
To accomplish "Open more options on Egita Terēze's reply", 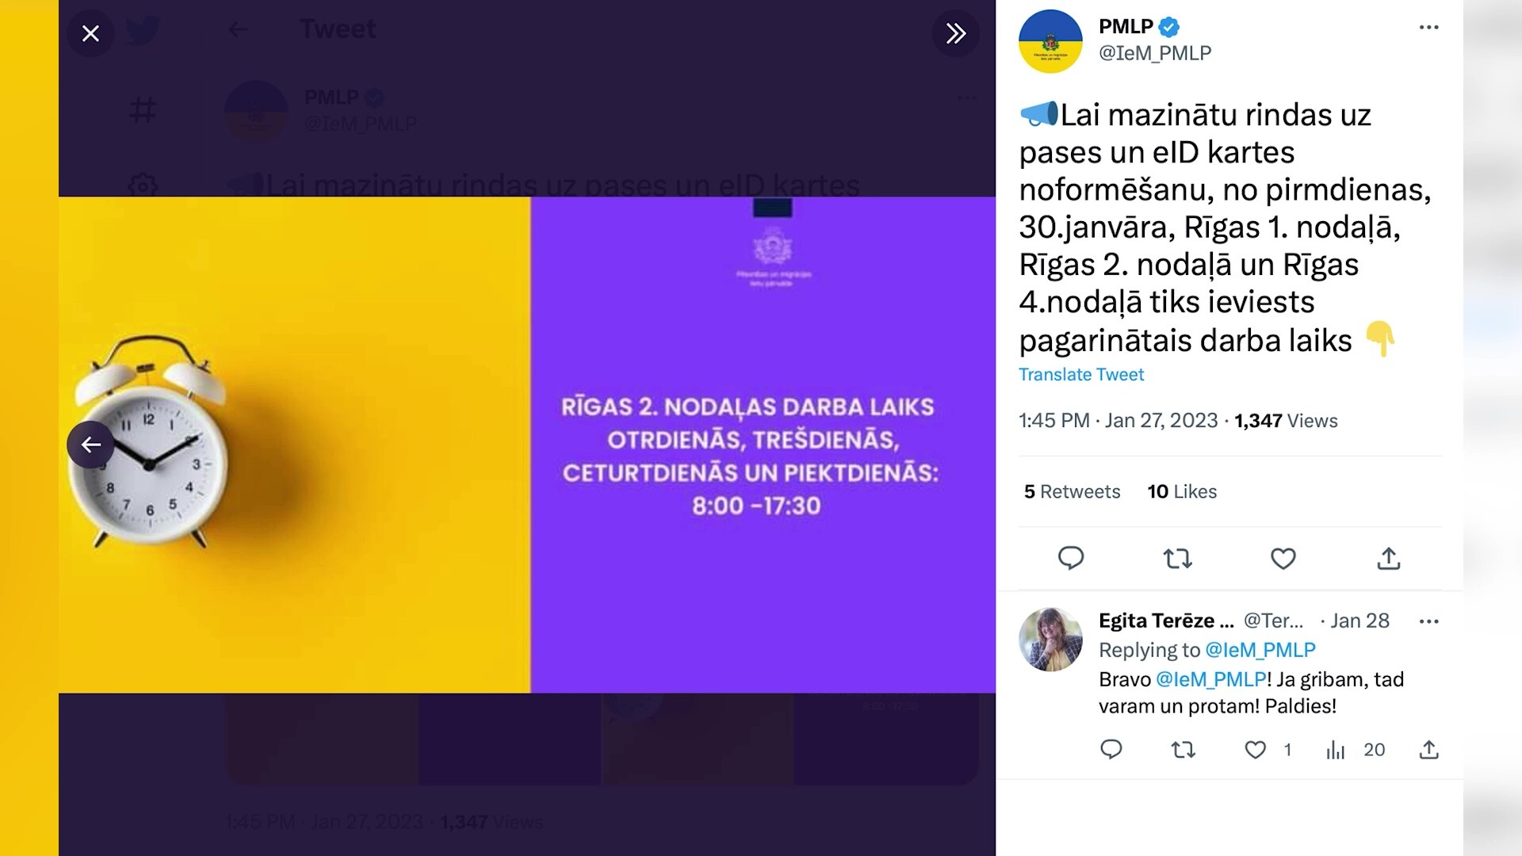I will pyautogui.click(x=1428, y=621).
